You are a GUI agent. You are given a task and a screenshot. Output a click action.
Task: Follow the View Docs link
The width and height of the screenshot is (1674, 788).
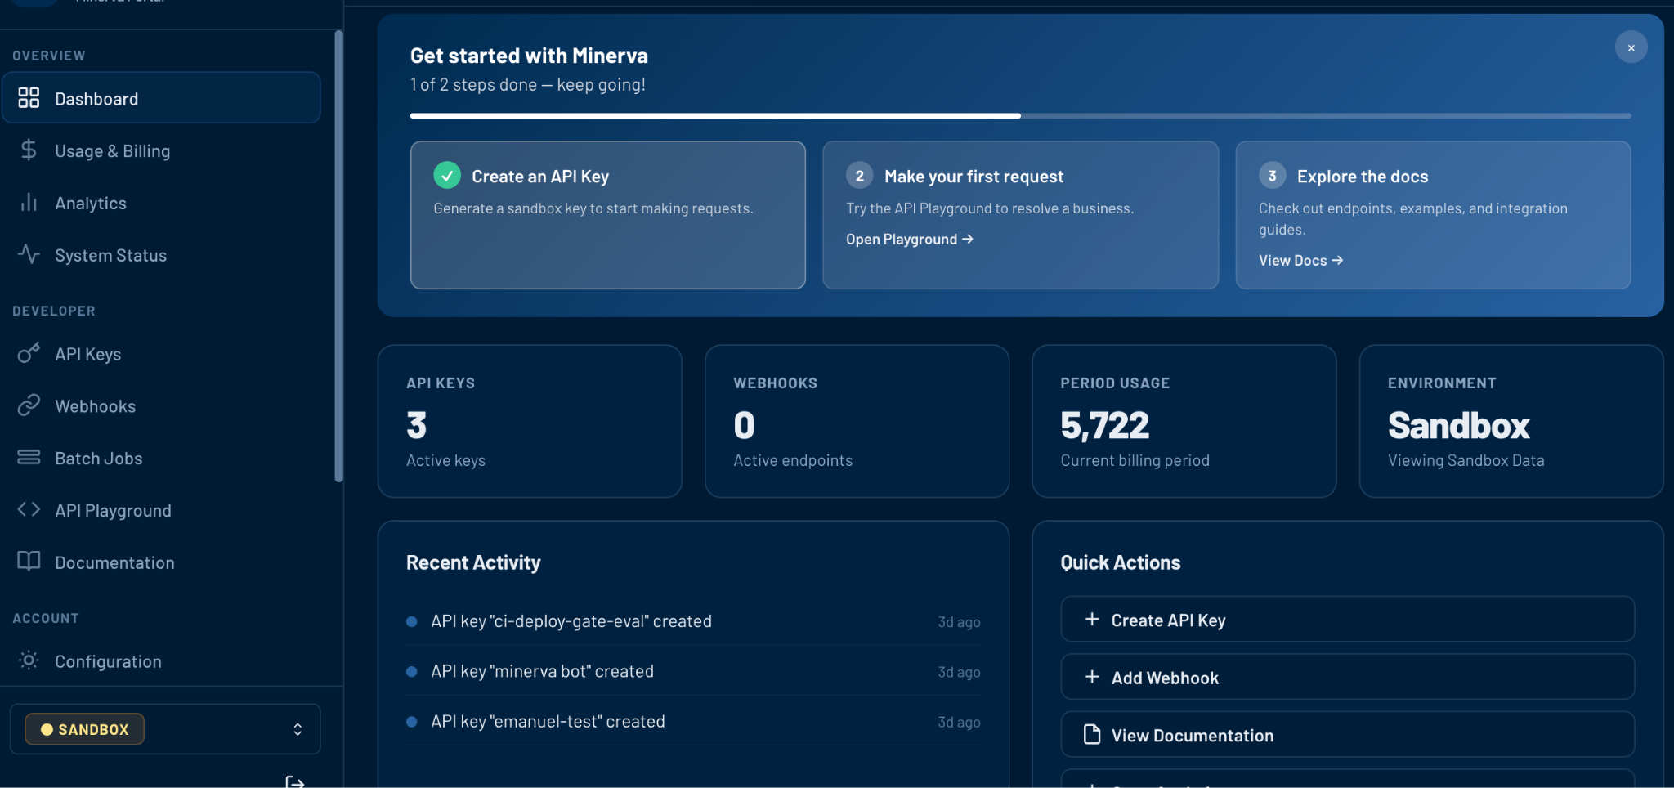tap(1300, 260)
